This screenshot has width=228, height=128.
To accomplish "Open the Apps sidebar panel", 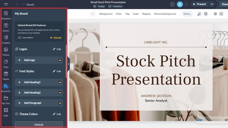I will (x=6, y=112).
